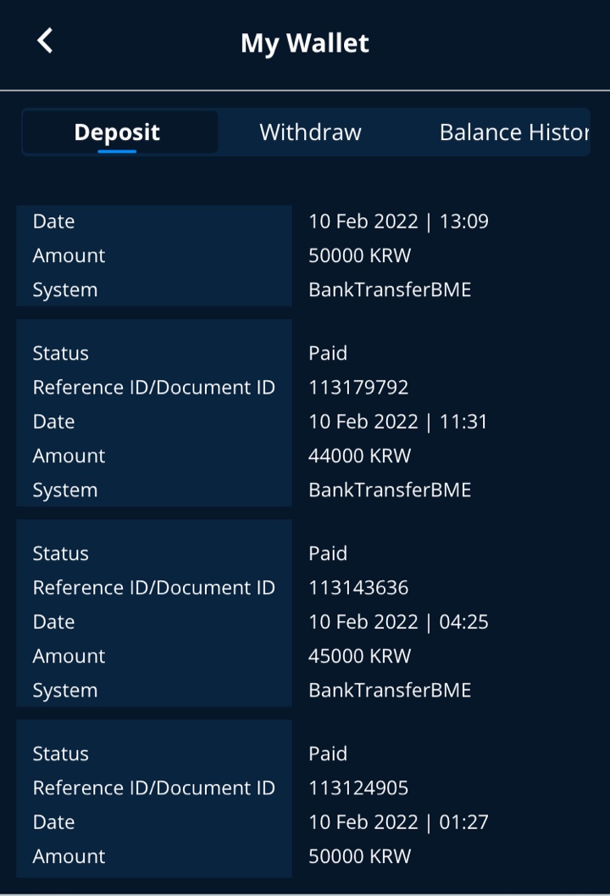Image resolution: width=610 pixels, height=896 pixels.
Task: Tap the 50000 KRW amount dated 13:09
Action: click(359, 255)
